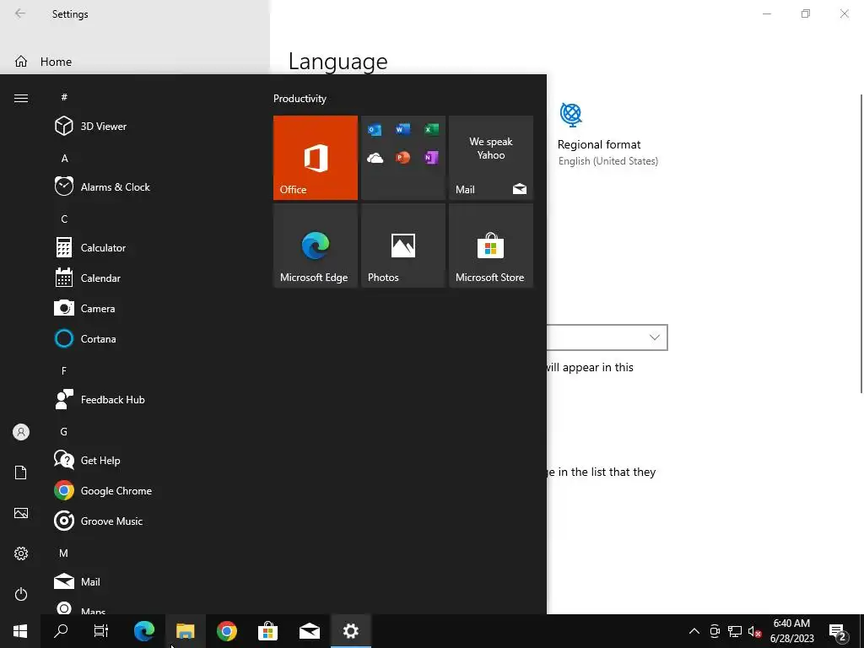
Task: Launch the Microsoft Store tile
Action: click(x=491, y=246)
